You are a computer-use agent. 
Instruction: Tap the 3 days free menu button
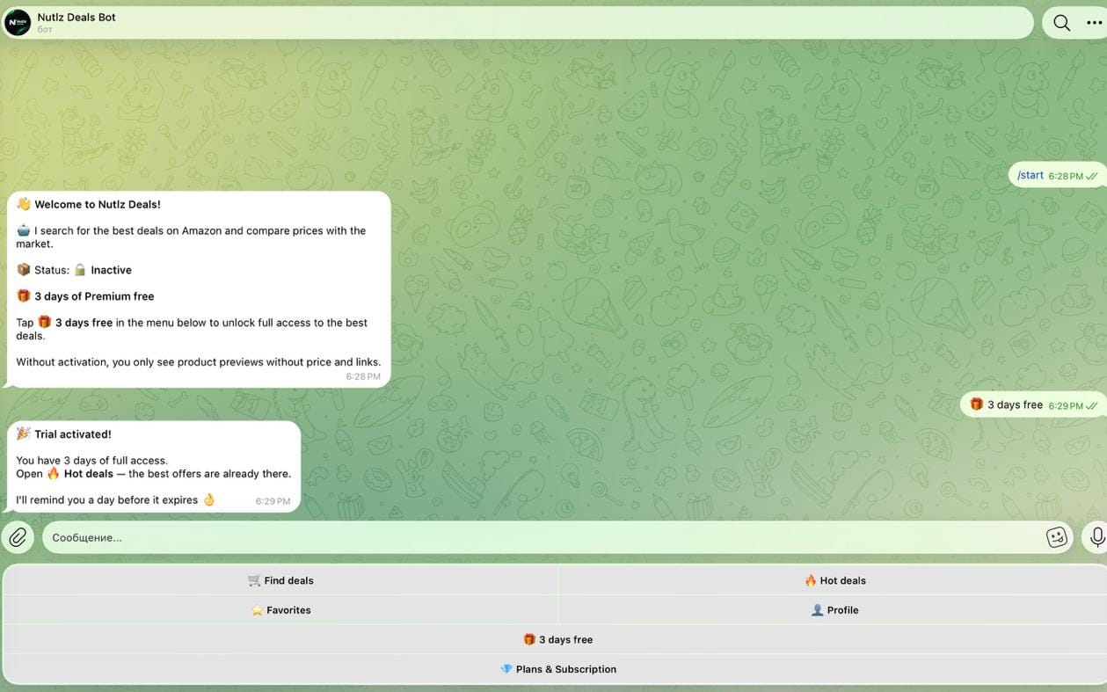pyautogui.click(x=556, y=639)
